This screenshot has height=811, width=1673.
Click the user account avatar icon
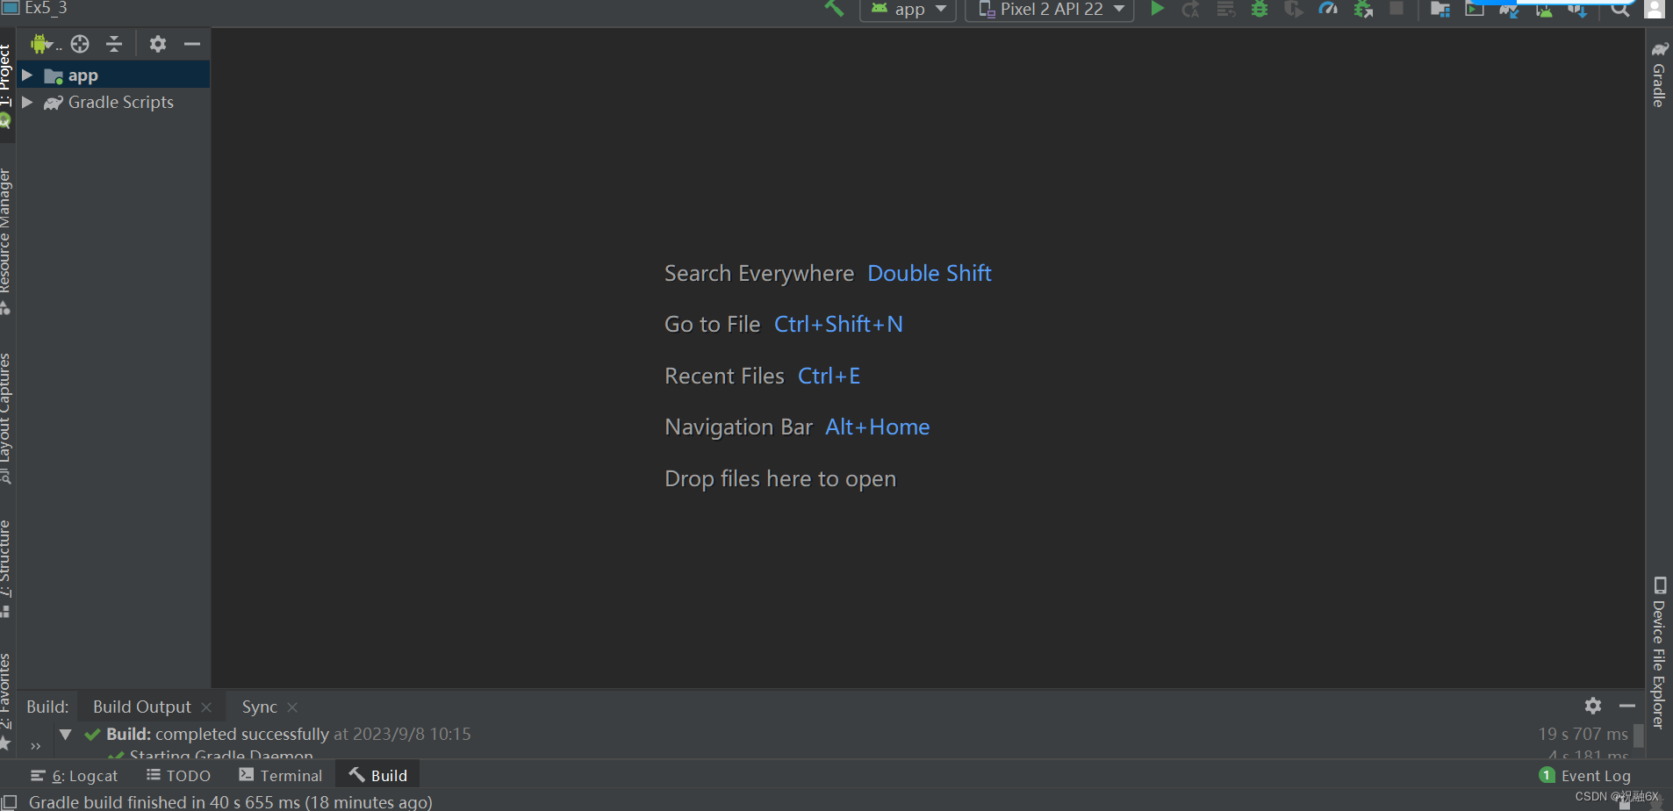1655,9
